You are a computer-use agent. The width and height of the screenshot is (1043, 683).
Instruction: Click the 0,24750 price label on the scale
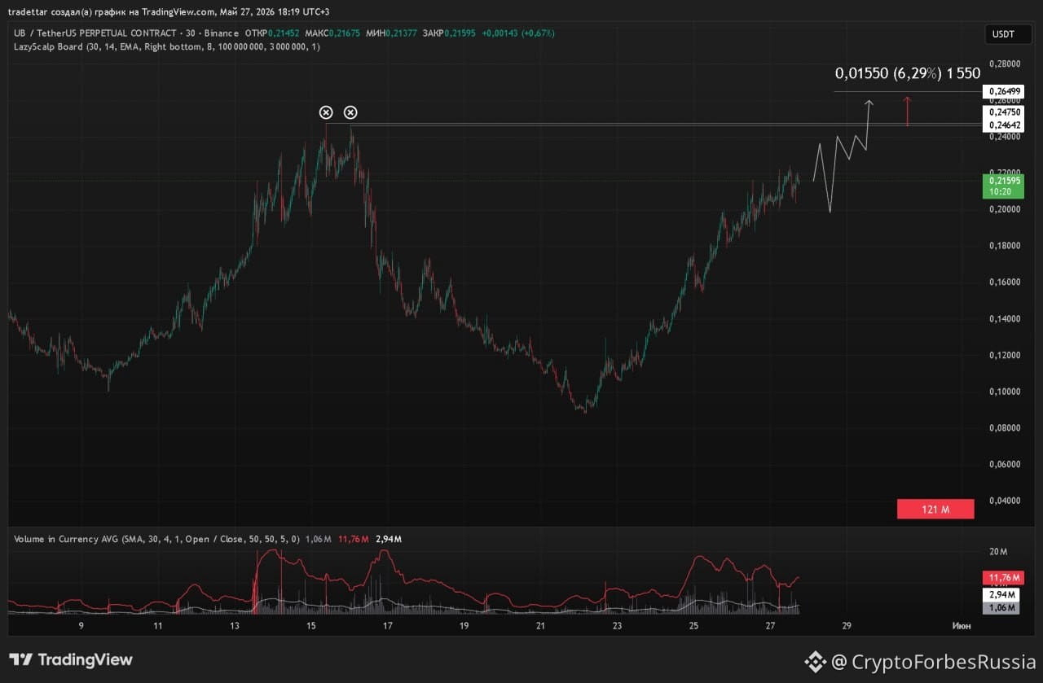point(1003,112)
